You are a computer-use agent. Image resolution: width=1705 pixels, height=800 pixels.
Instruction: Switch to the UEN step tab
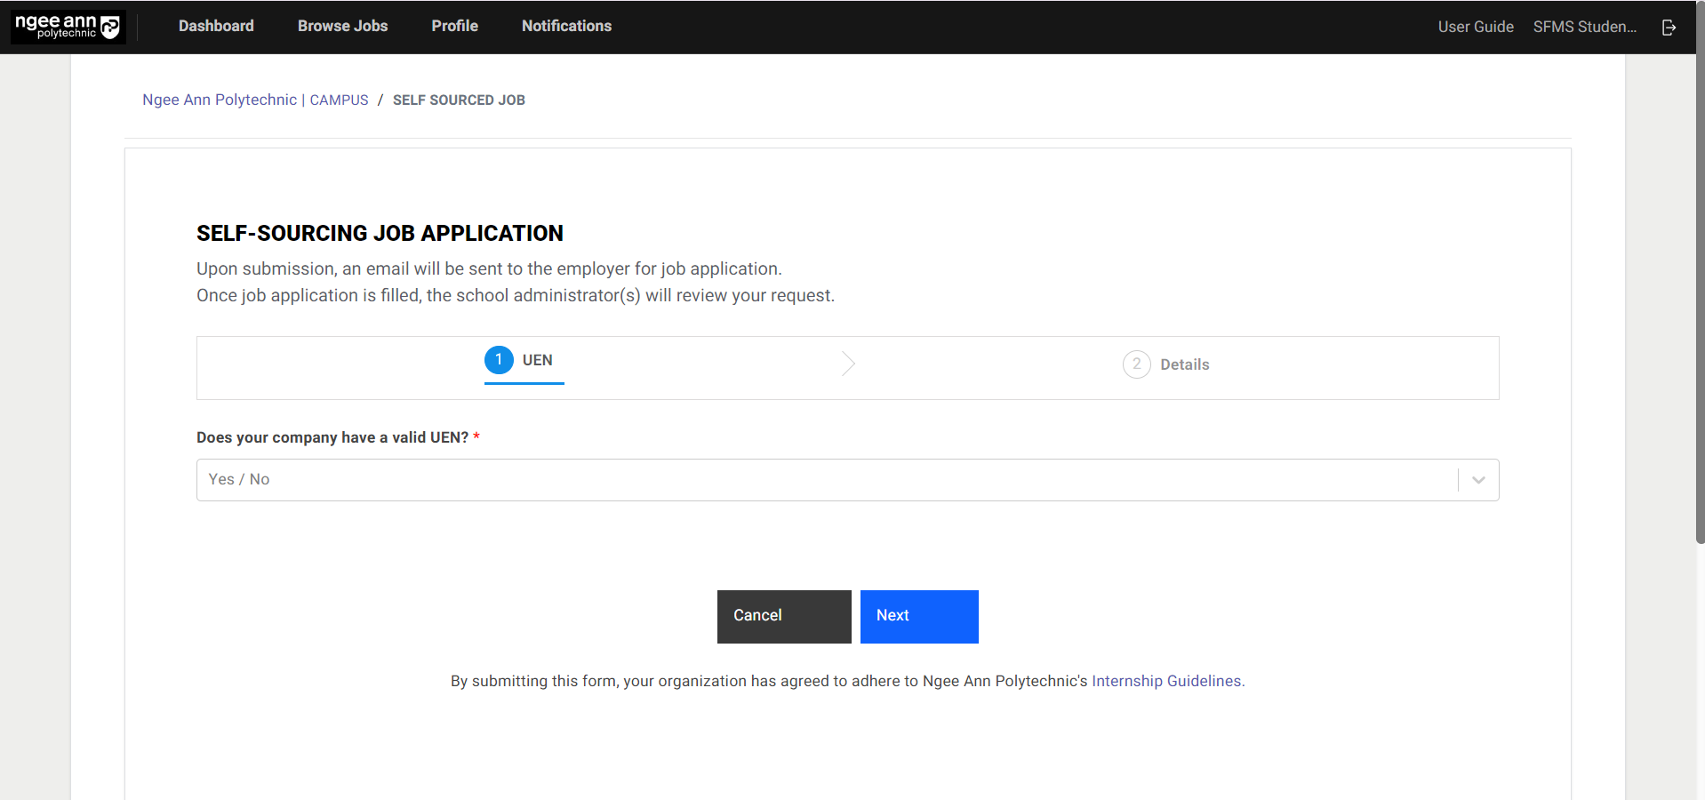pos(537,360)
